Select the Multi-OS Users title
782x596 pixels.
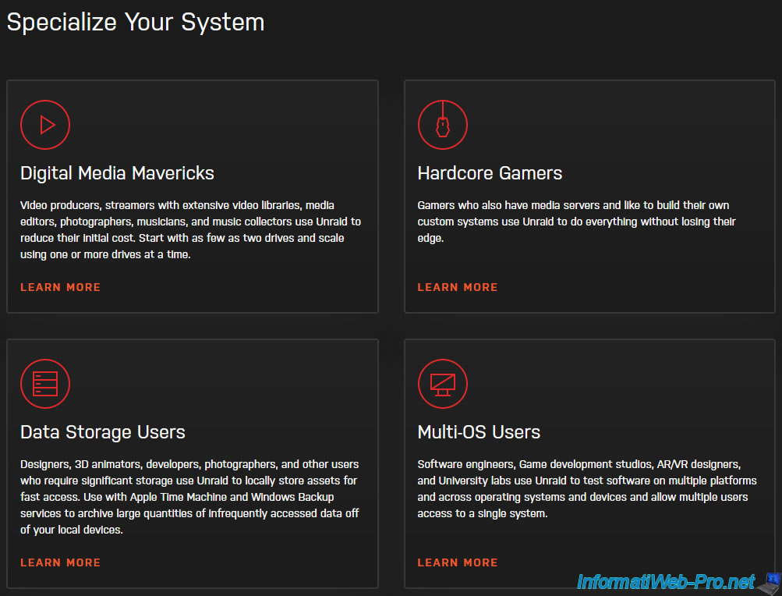[479, 432]
